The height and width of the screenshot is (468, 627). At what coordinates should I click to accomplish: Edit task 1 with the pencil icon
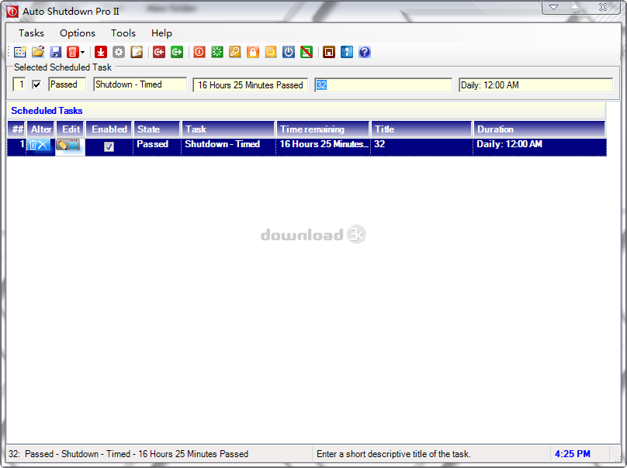tap(62, 145)
